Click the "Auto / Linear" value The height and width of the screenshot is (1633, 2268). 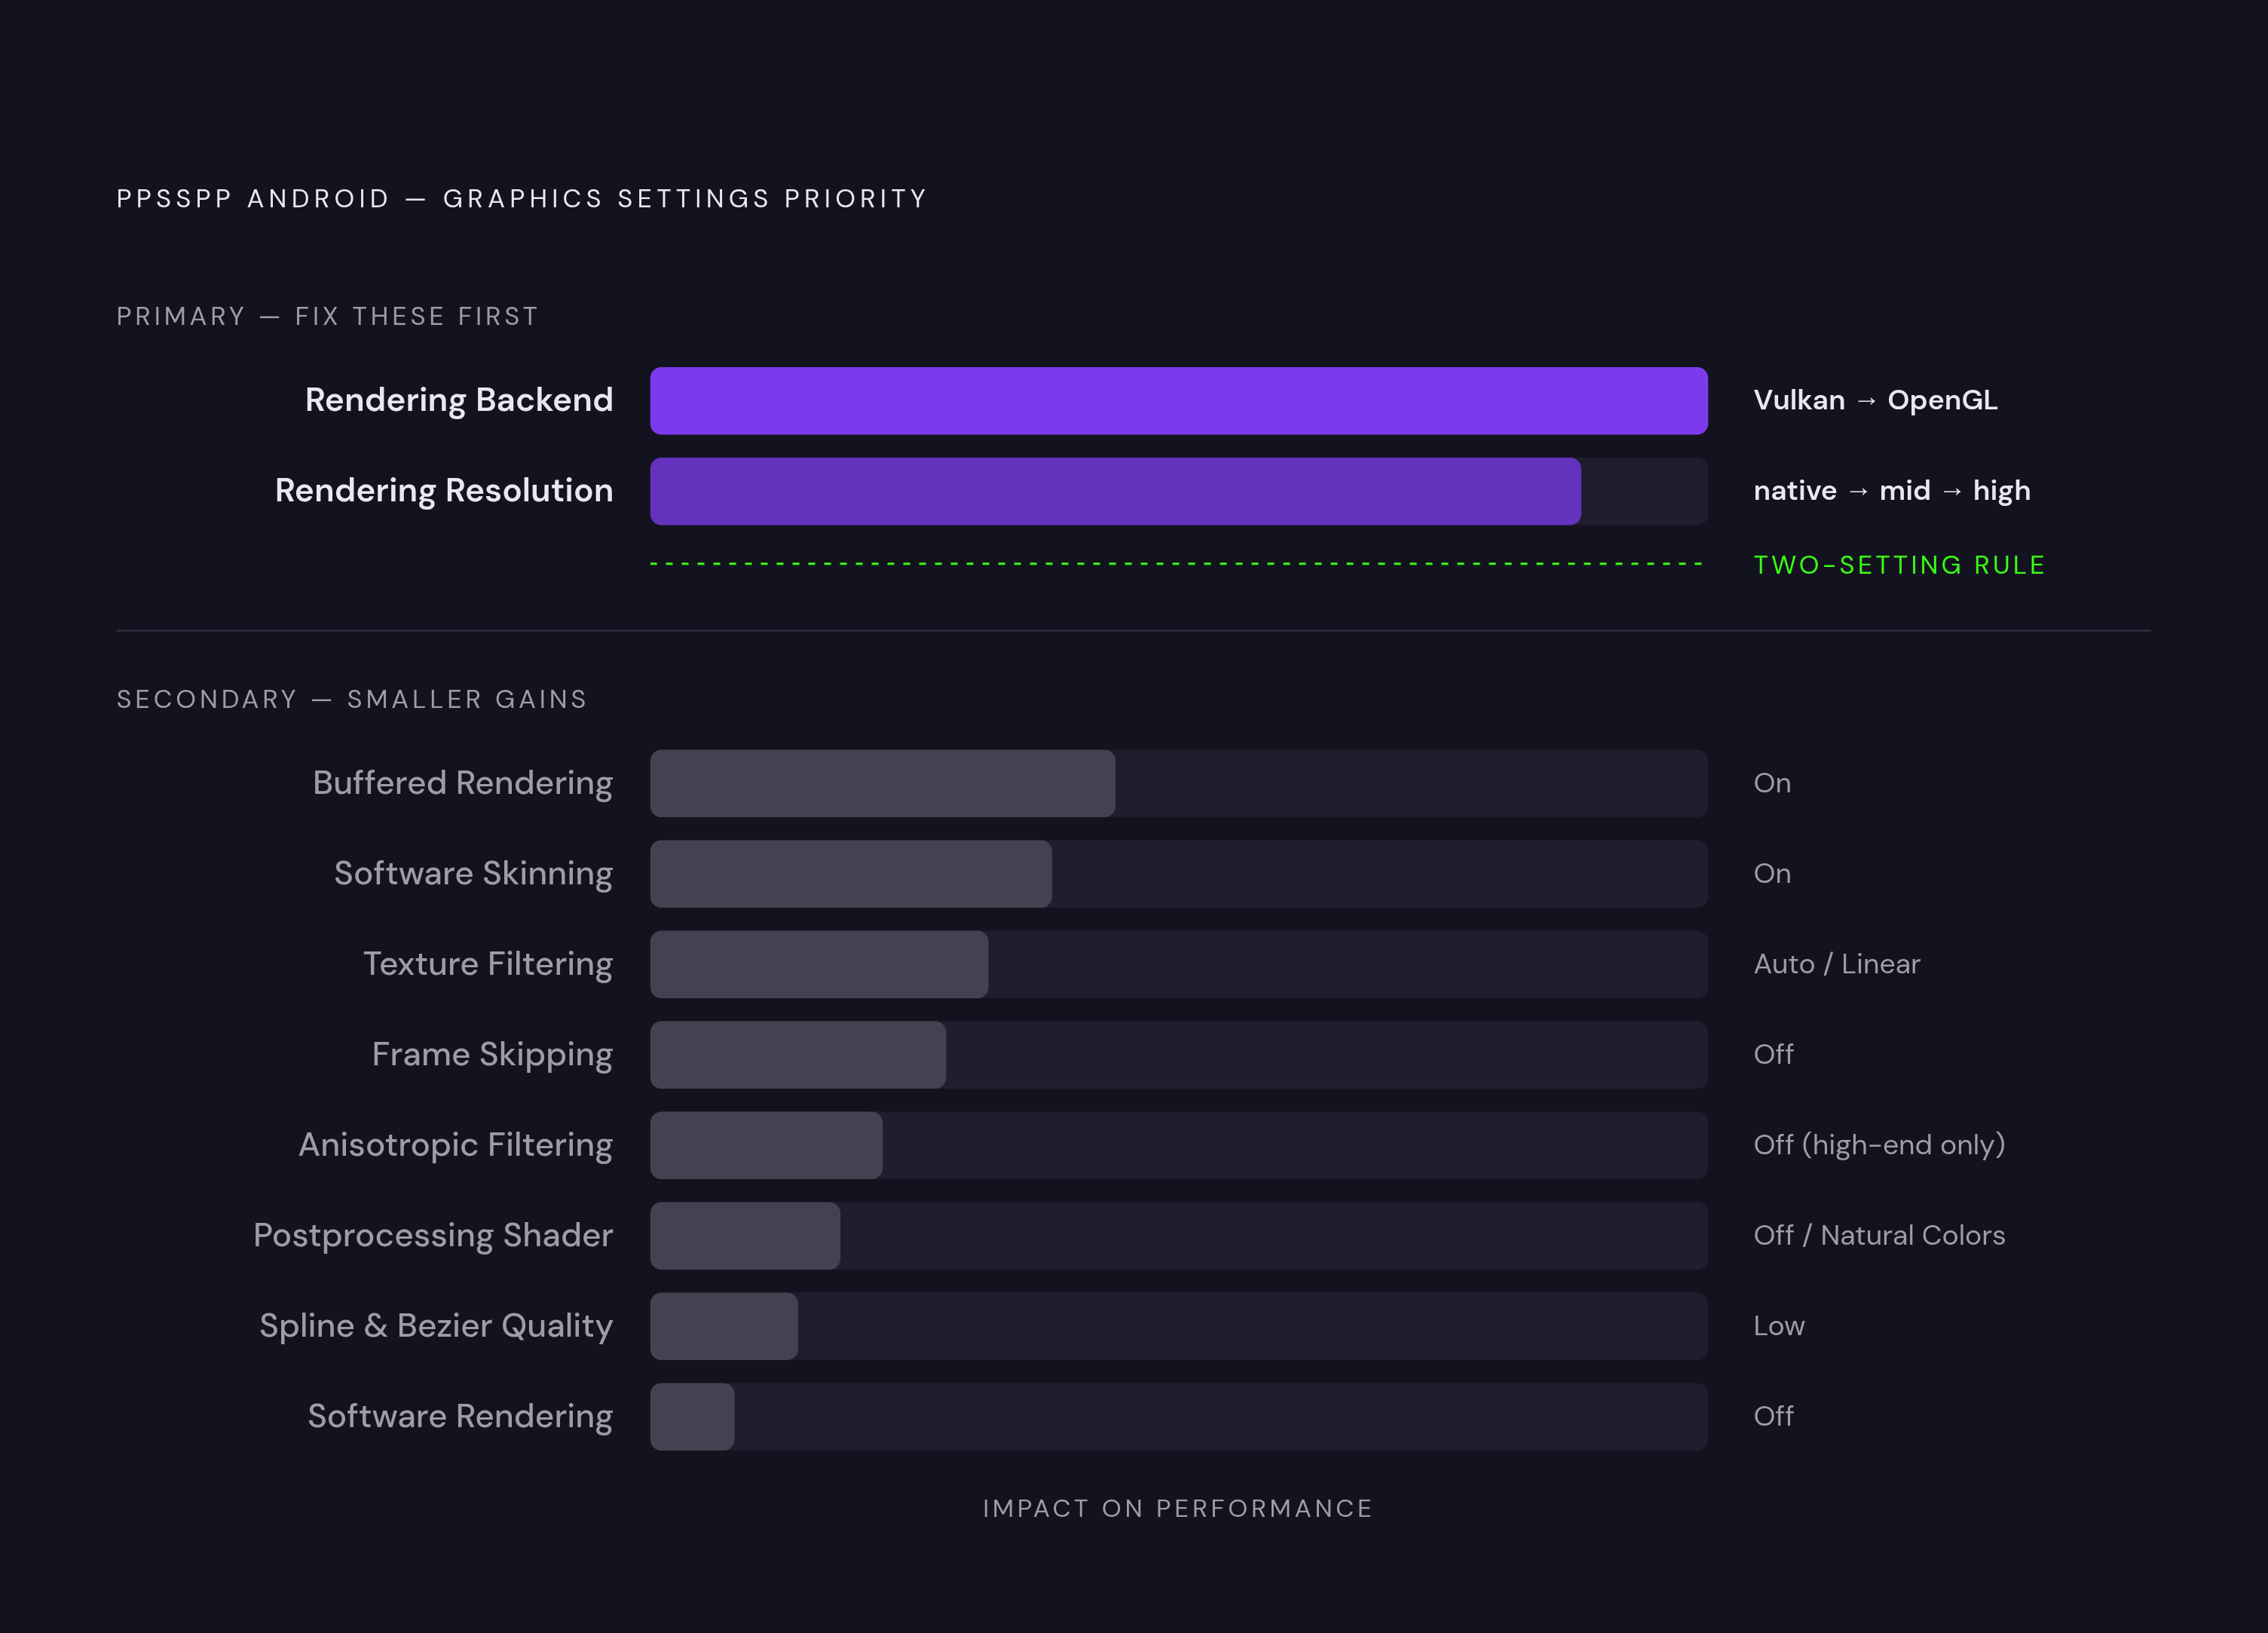pos(1837,964)
